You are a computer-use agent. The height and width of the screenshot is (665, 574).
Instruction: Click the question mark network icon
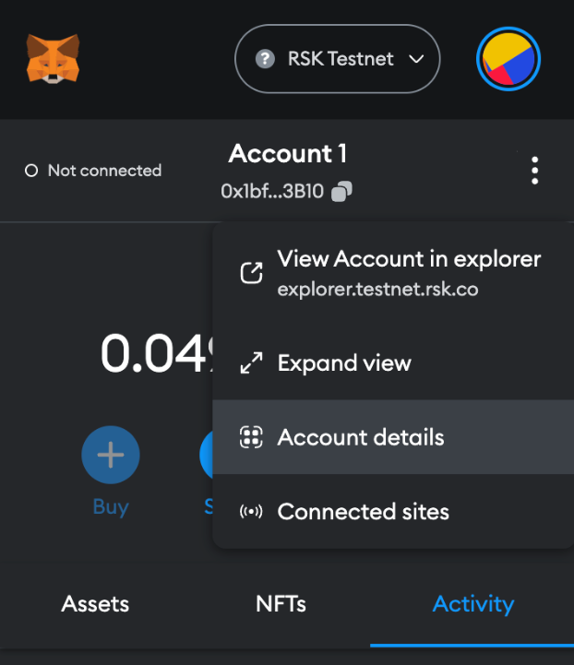click(266, 59)
